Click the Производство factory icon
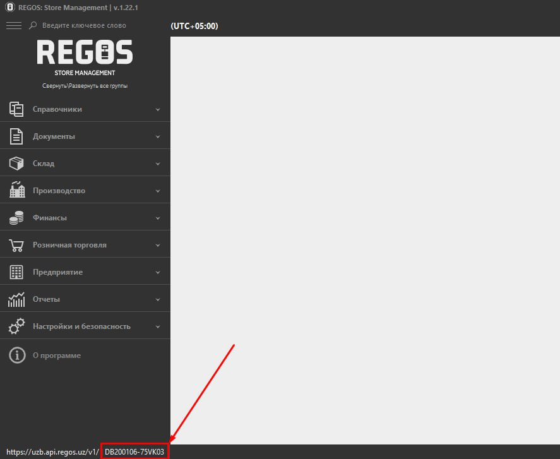This screenshot has width=560, height=459. coord(17,189)
